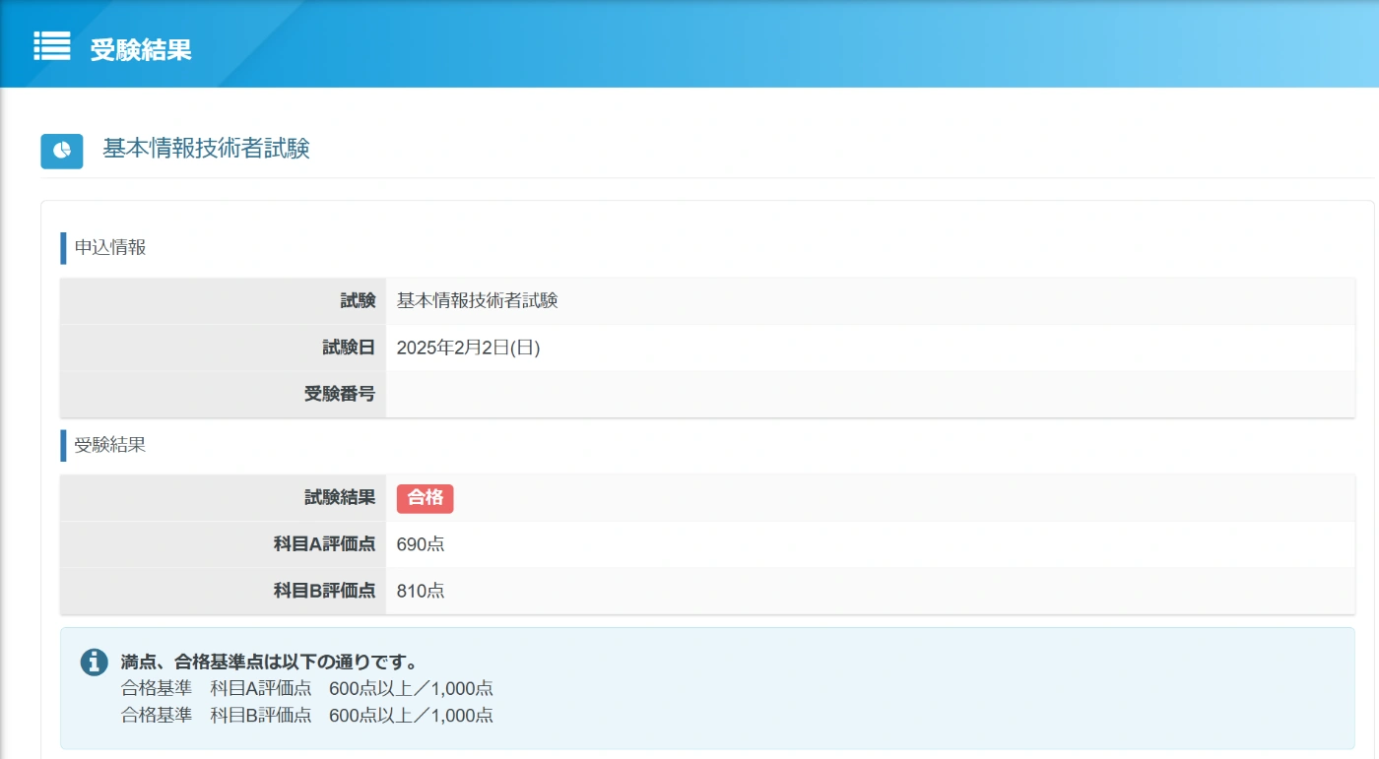Screen dimensions: 1379x759
Task: Click the 試験 row label
Action: click(359, 300)
